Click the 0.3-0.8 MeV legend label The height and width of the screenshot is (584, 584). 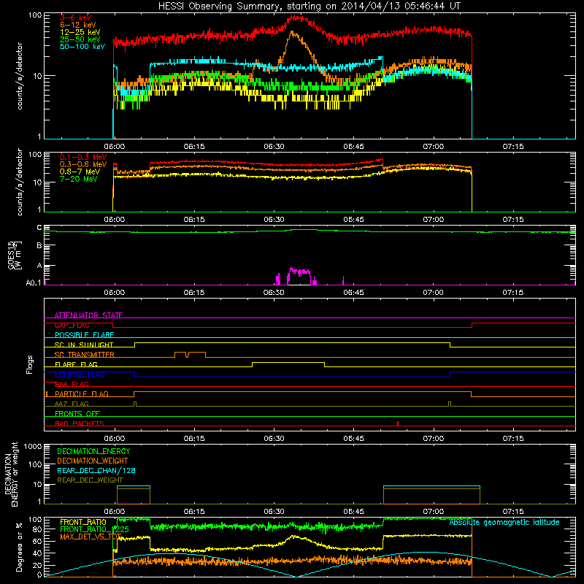coord(83,164)
